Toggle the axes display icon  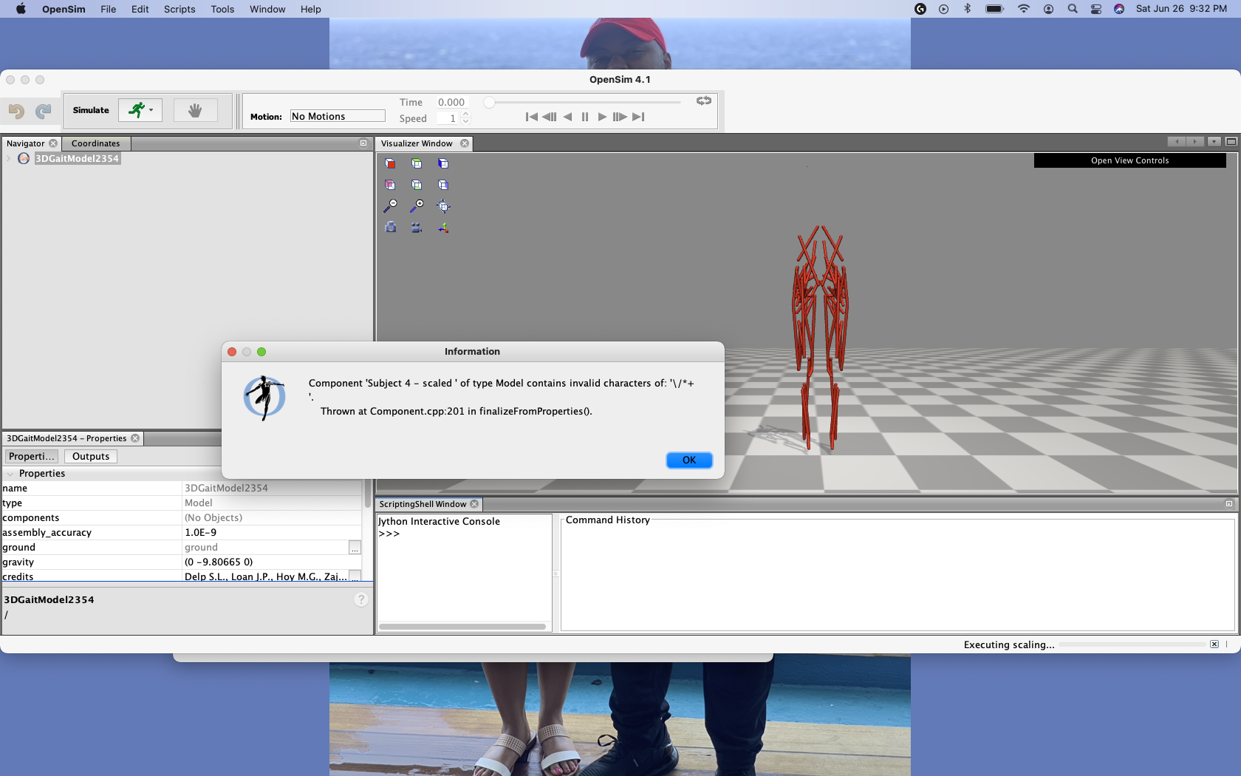[x=443, y=228]
